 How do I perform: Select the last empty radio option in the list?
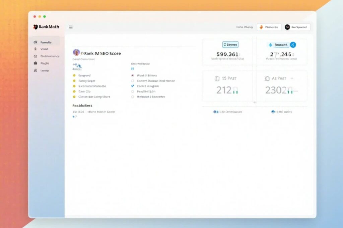point(133,97)
